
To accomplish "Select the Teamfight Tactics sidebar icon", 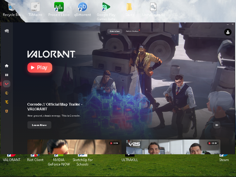I will 7,102.
